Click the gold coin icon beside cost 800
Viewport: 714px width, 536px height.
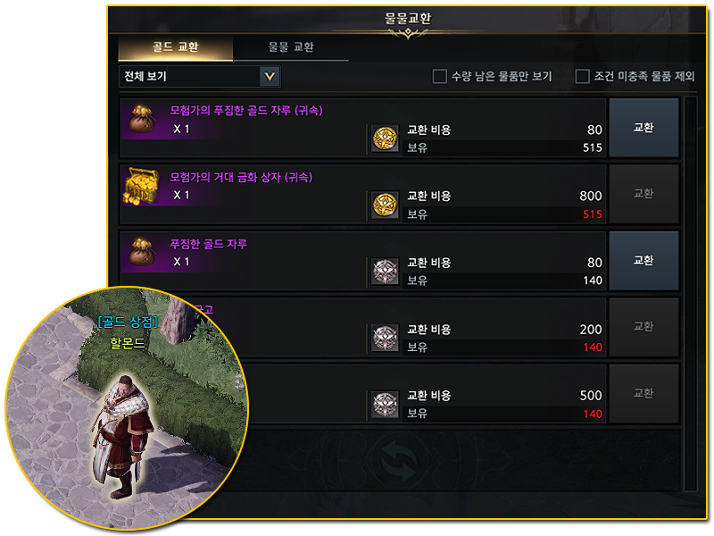point(386,205)
